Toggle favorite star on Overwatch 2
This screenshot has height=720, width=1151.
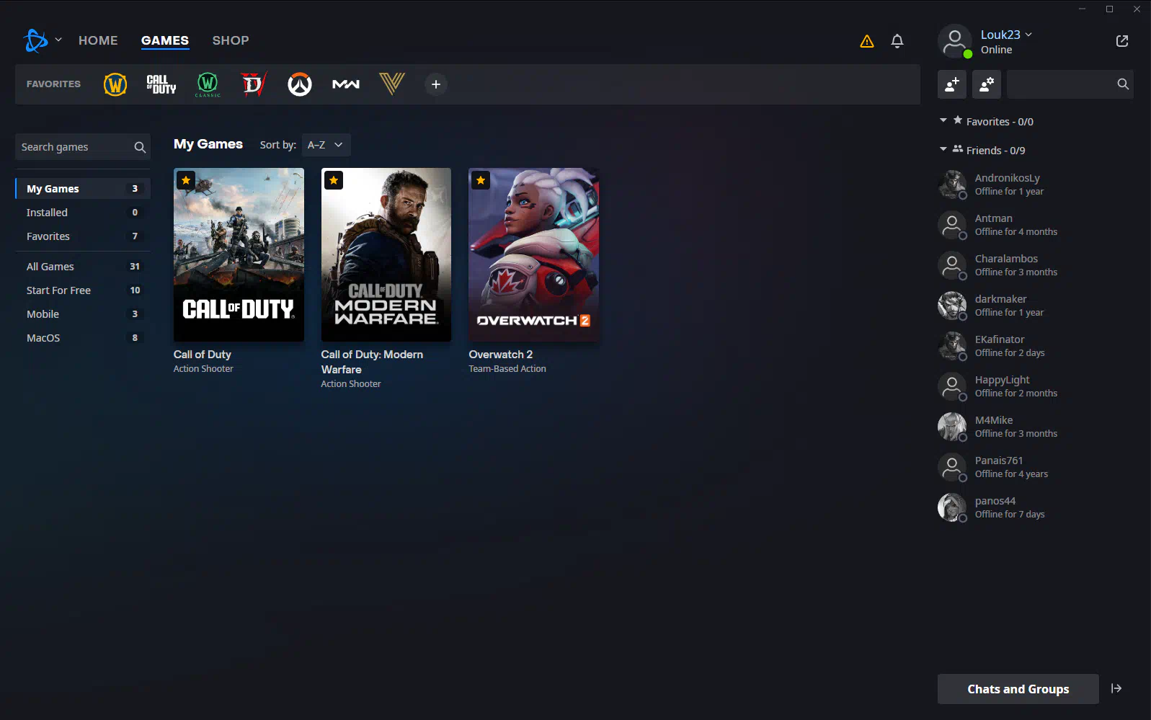pos(481,180)
